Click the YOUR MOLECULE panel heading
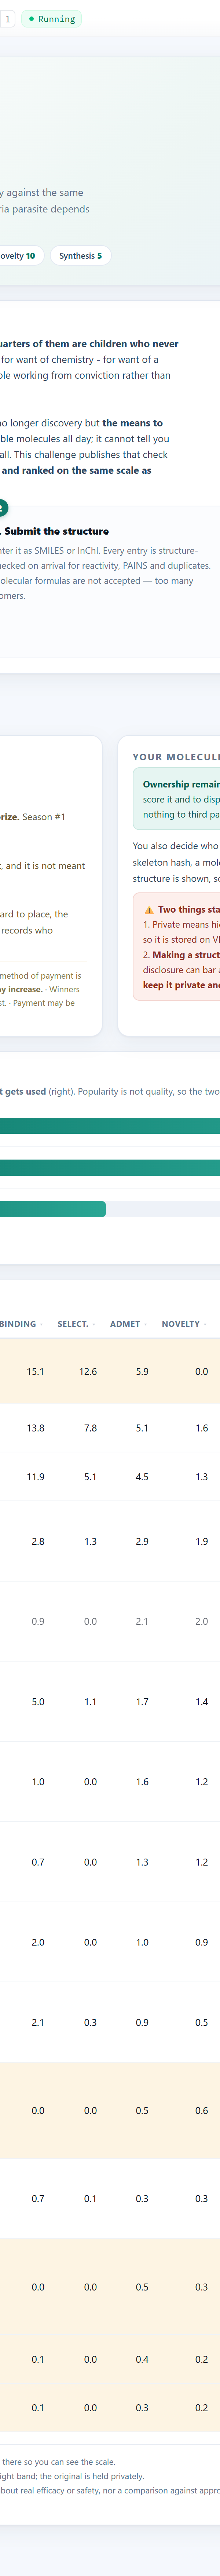Image resolution: width=220 pixels, height=2576 pixels. (x=176, y=757)
